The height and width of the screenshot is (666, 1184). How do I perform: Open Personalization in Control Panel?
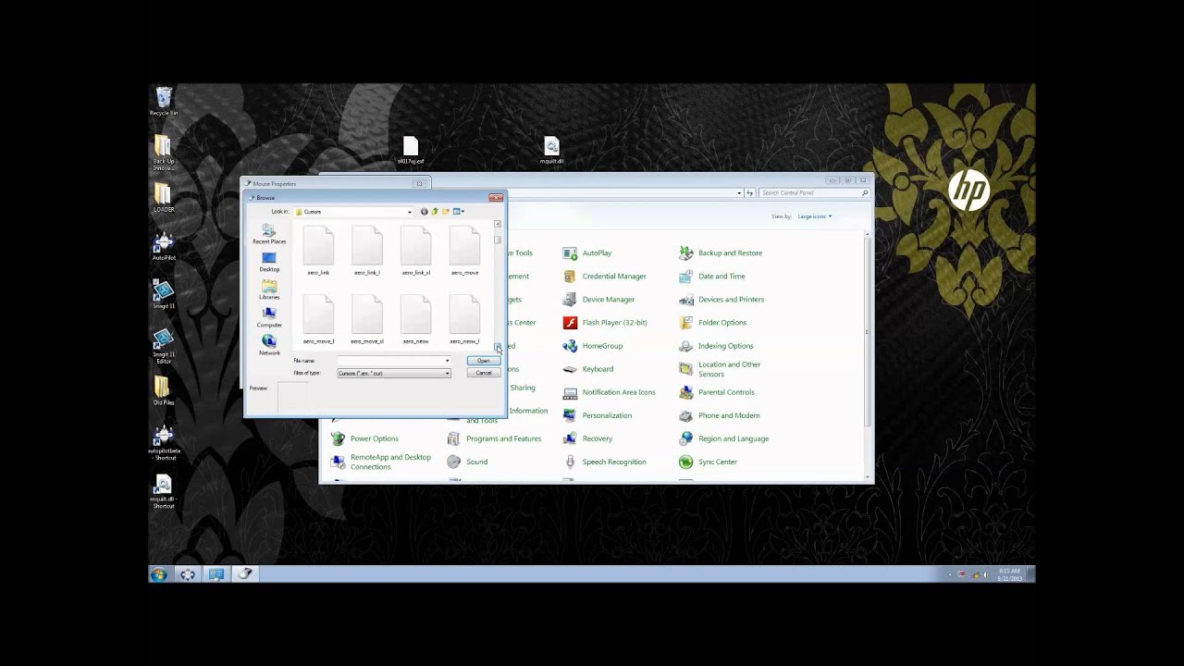coord(597,415)
